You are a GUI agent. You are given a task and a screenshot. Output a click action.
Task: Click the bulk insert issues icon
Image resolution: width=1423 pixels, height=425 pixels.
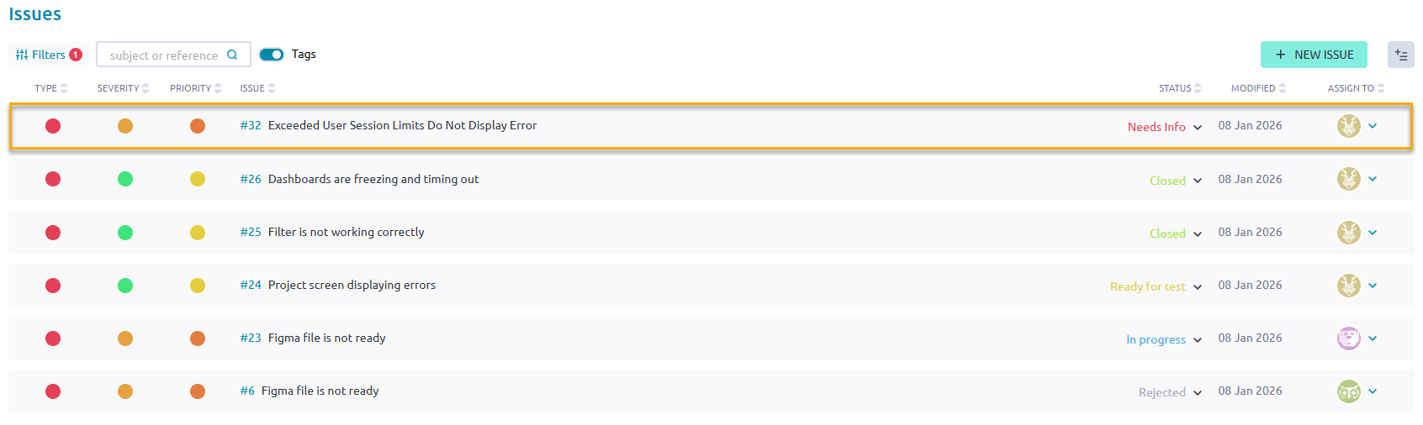click(1400, 55)
